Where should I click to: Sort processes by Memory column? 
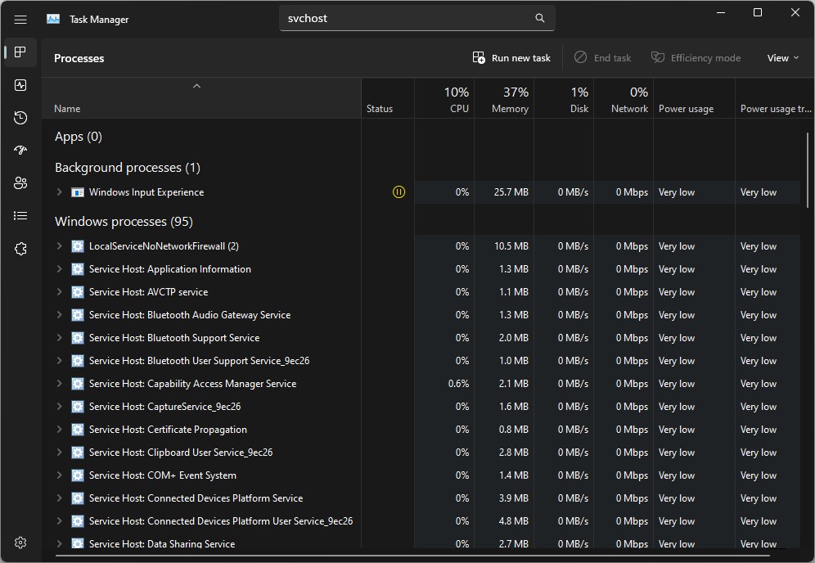(504, 99)
